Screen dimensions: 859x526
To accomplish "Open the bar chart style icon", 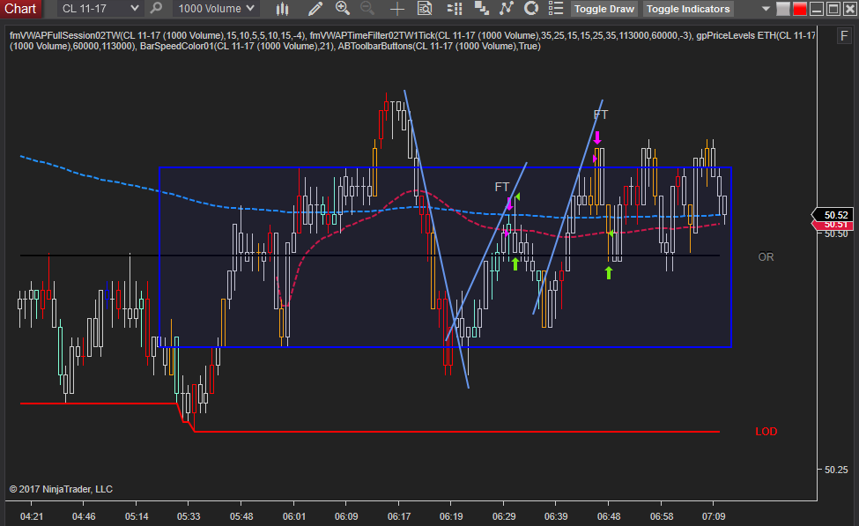I will pos(282,9).
